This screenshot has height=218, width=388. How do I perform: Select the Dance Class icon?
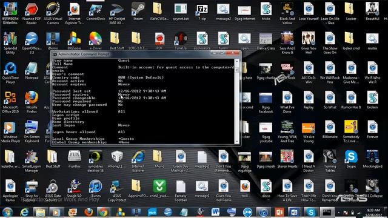266,41
